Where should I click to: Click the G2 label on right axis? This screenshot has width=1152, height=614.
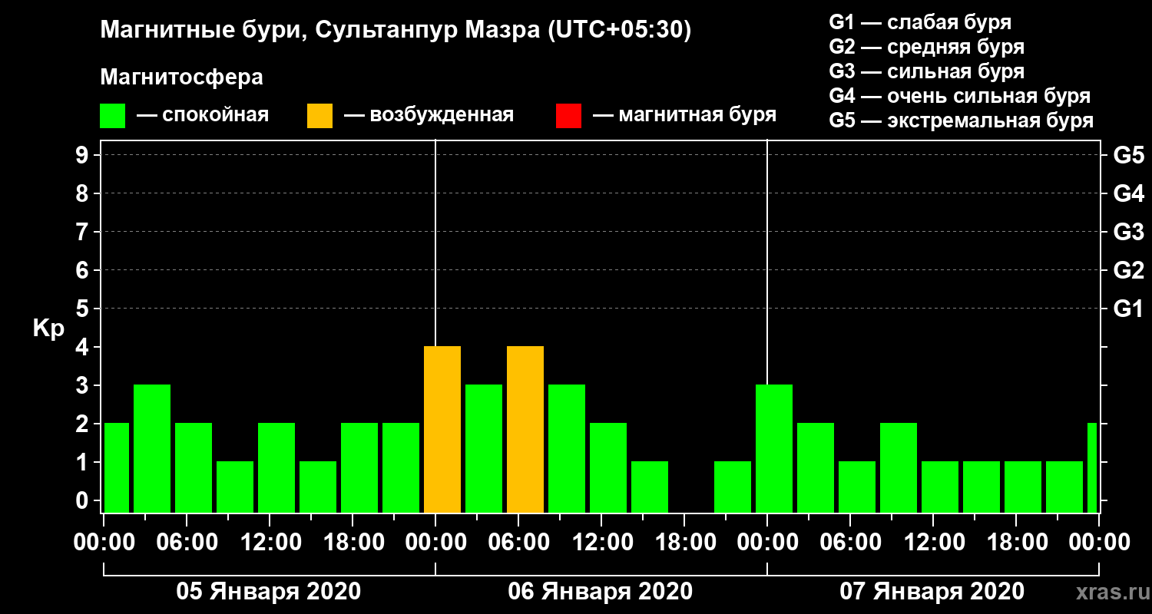(1128, 270)
